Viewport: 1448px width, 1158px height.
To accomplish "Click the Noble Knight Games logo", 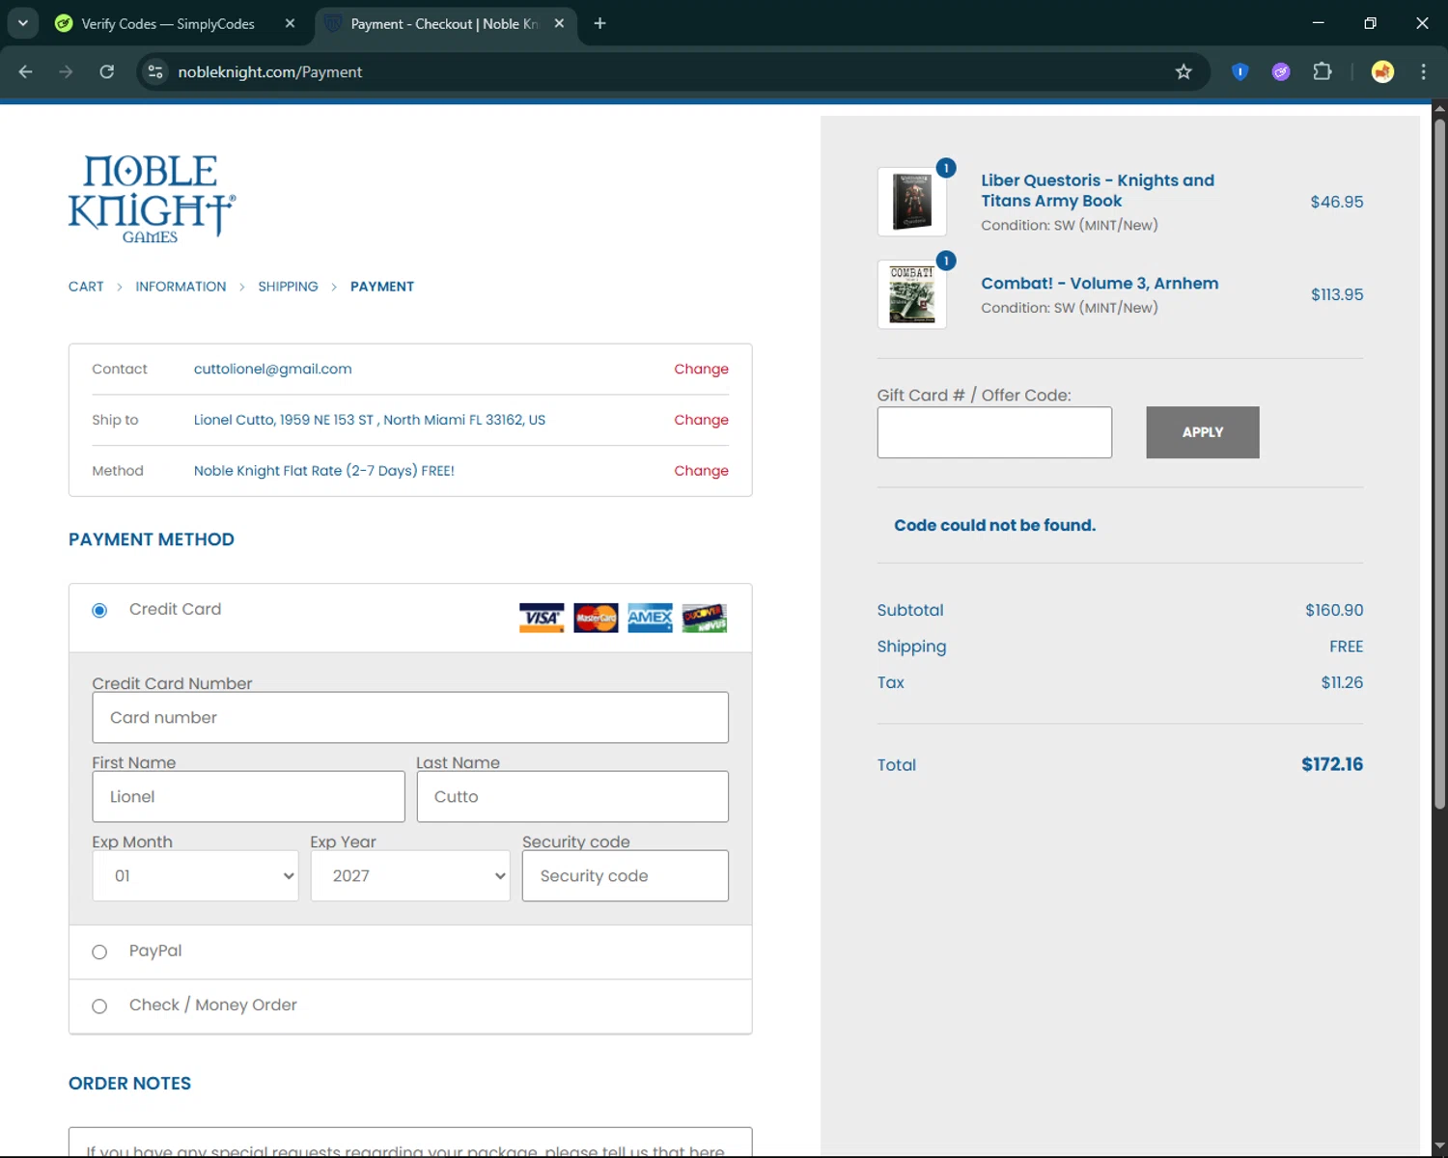I will [x=152, y=199].
